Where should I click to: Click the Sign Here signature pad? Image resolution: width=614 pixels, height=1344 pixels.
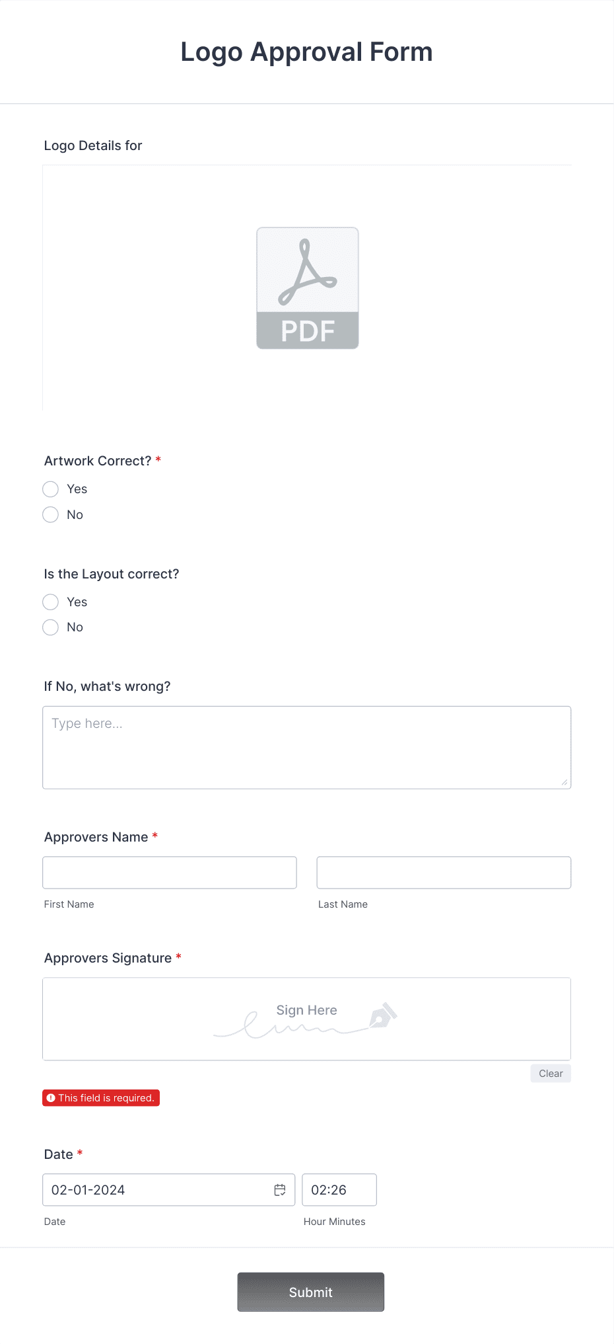[307, 1019]
